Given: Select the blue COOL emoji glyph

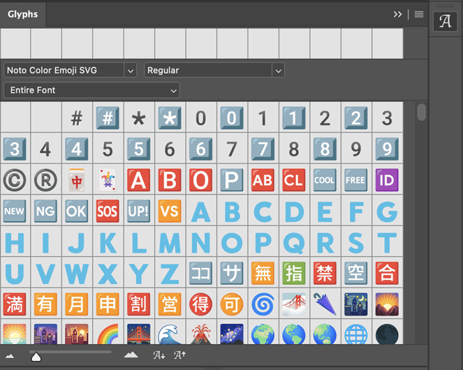Looking at the screenshot, I should coord(324,179).
